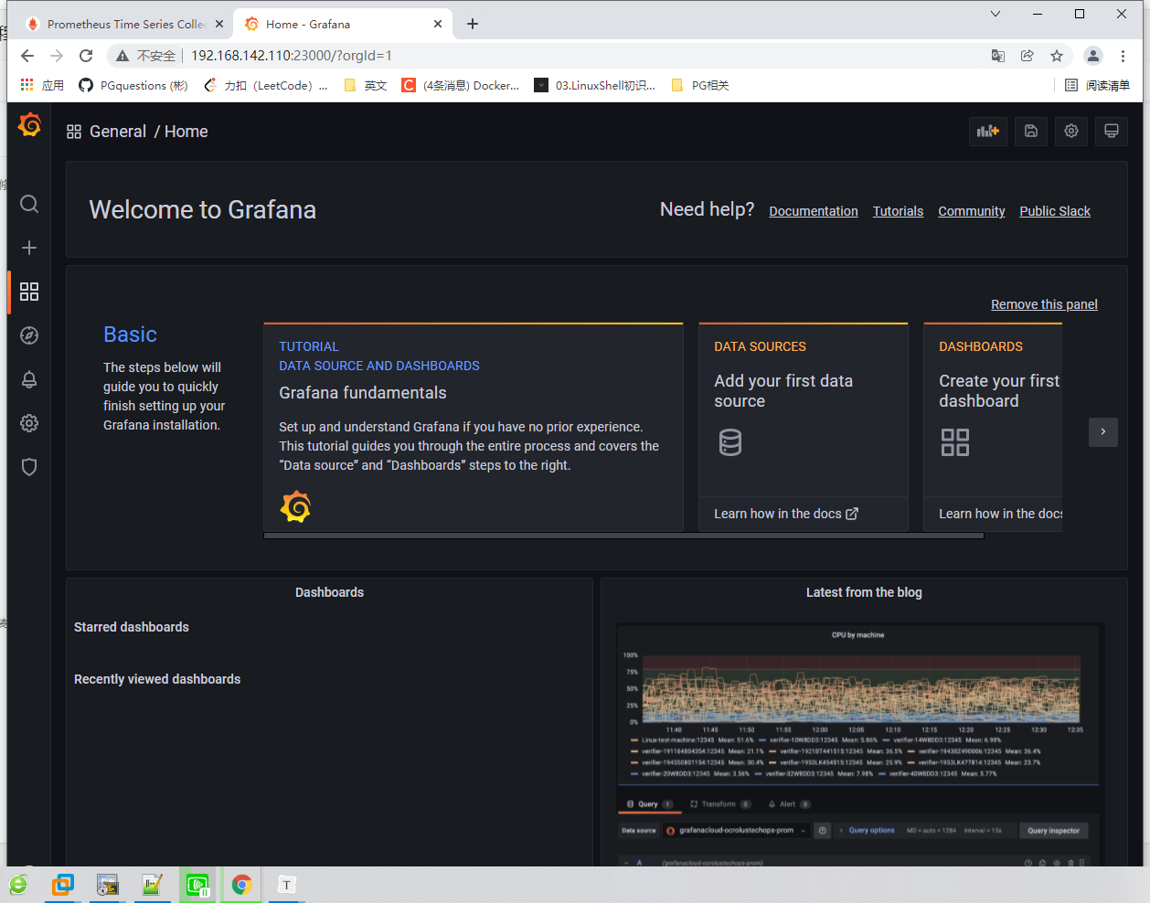
Task: Open the 英文 bookmark folder
Action: pos(366,85)
